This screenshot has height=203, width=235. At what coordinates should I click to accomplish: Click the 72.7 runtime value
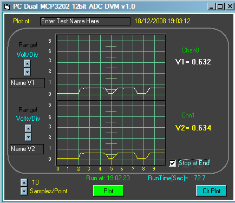tap(200, 178)
